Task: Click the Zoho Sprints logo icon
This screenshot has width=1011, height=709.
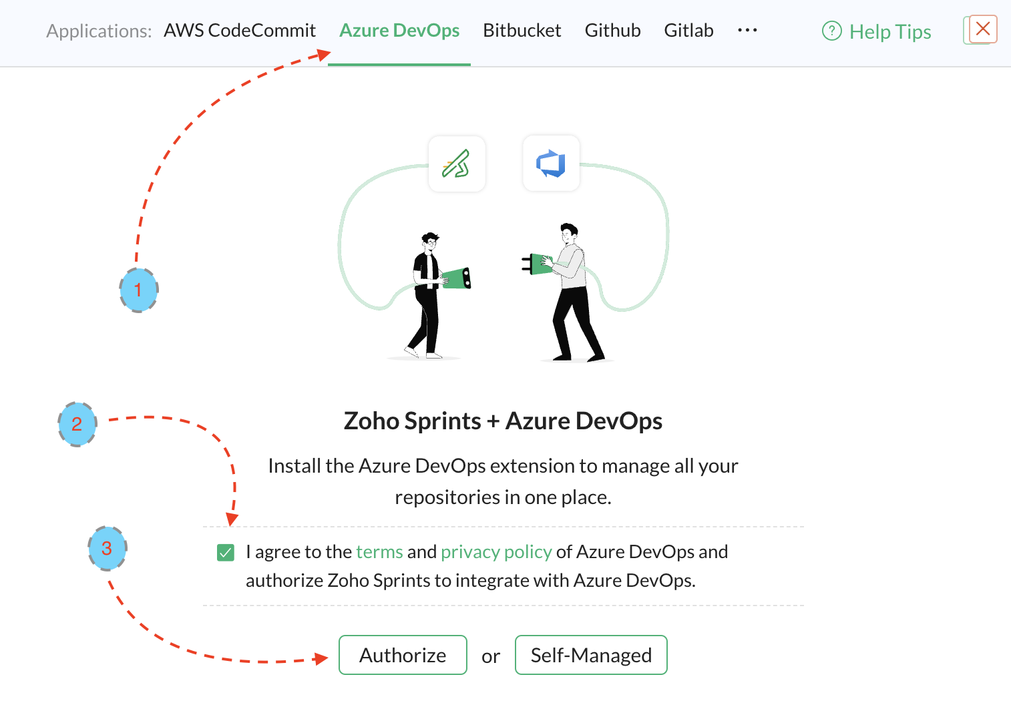Action: (x=457, y=164)
